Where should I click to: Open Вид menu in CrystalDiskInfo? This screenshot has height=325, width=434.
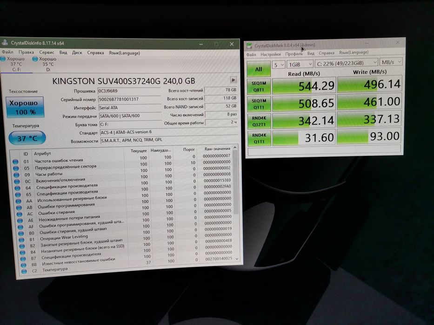point(63,52)
